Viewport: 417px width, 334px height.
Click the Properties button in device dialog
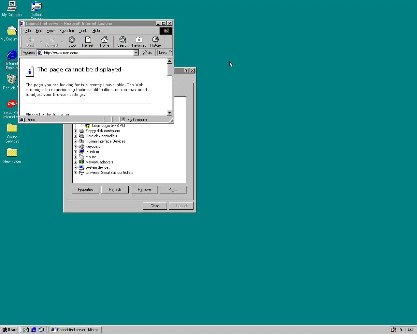[x=86, y=190]
